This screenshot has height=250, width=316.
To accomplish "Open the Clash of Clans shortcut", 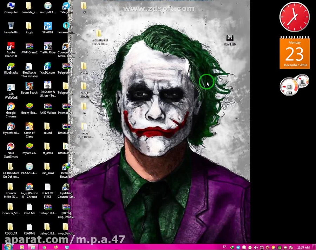I will (x=29, y=130).
